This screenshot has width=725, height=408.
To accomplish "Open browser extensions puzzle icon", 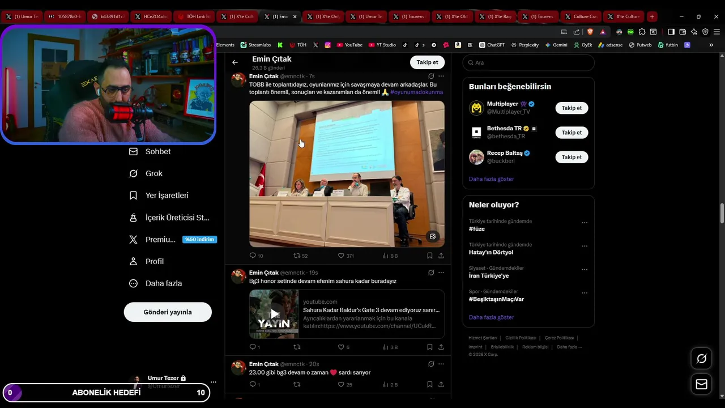I will coord(642,32).
